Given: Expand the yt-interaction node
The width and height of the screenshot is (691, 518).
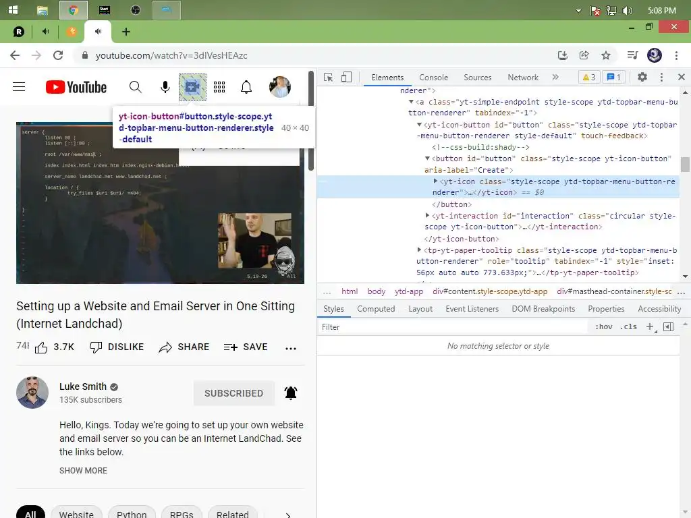Looking at the screenshot, I should point(427,215).
